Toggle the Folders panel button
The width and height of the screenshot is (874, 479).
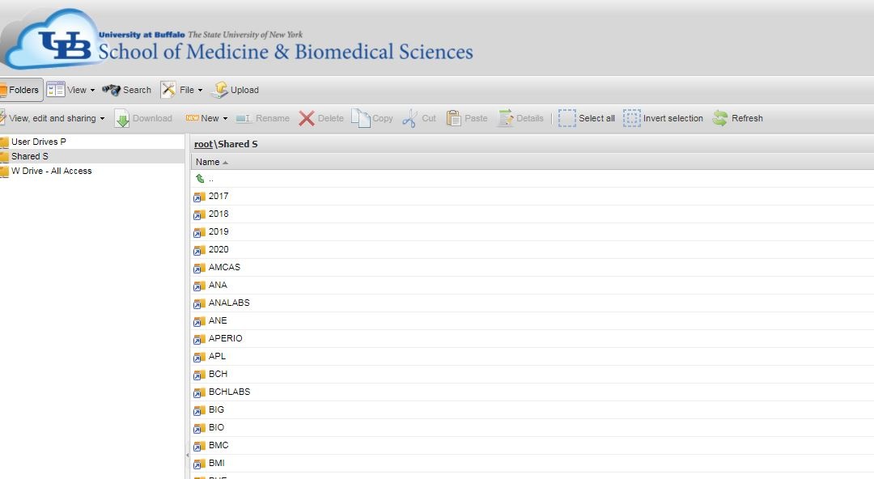19,90
